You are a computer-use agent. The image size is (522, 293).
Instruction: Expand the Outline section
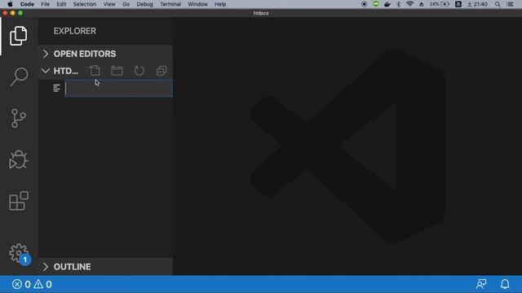tap(105, 267)
